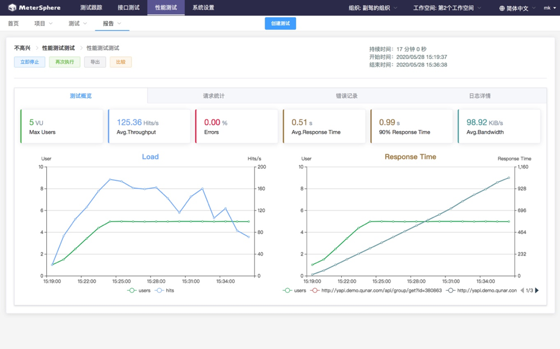Open the 报告 dropdown menu
The width and height of the screenshot is (560, 349).
(x=112, y=24)
